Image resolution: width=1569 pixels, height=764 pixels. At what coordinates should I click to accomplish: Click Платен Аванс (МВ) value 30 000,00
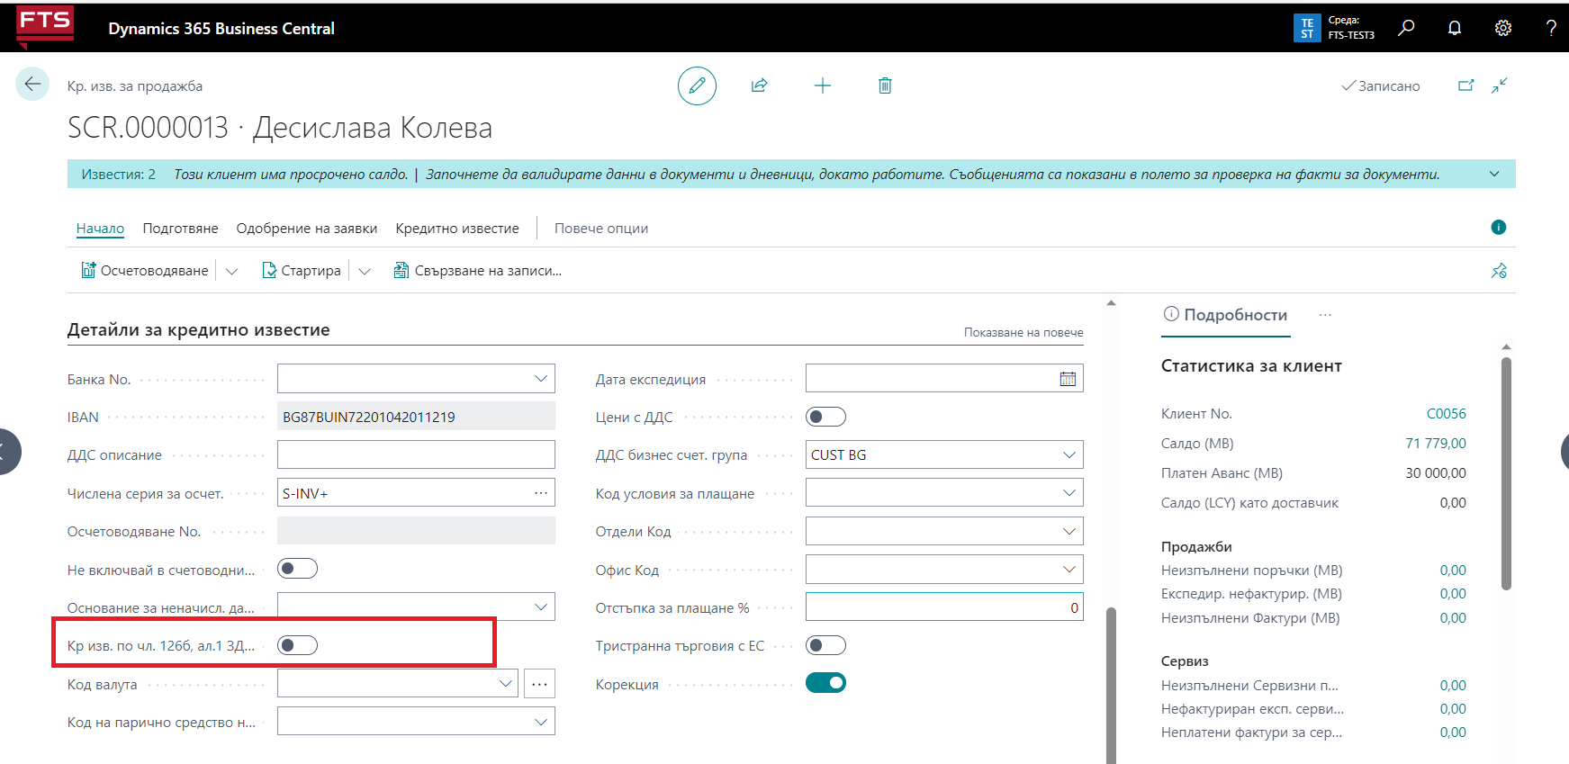1436,473
